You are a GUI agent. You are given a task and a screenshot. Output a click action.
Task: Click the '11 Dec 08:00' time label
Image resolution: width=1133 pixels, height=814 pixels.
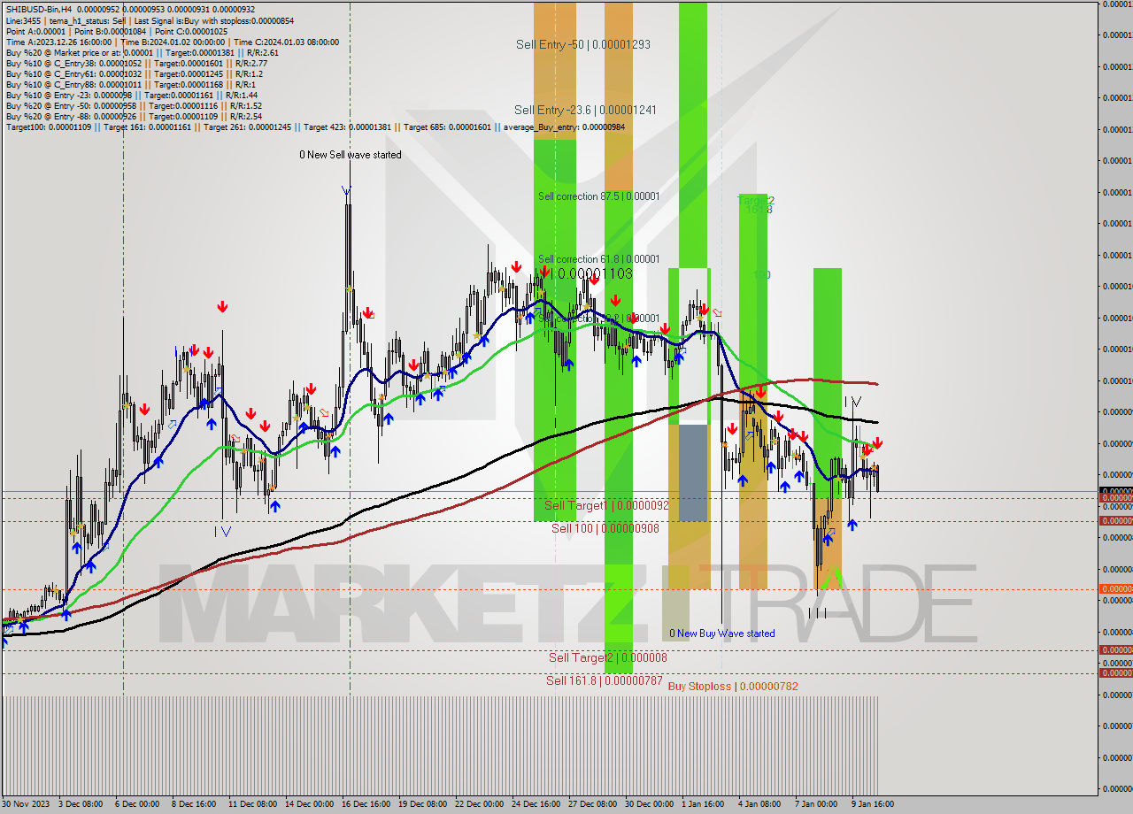tap(252, 804)
